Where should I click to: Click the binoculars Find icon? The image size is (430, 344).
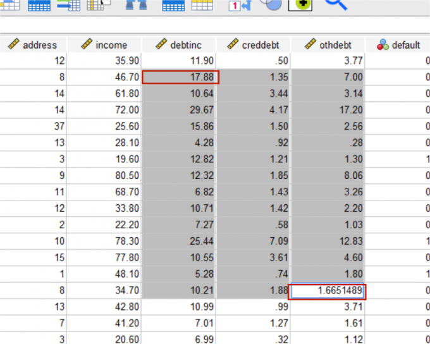coord(136,5)
